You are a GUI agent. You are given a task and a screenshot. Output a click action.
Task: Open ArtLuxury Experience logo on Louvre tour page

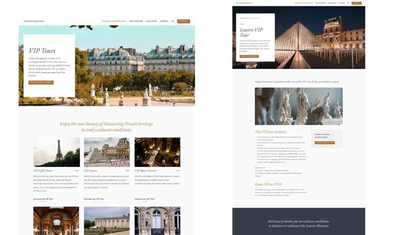click(x=244, y=3)
